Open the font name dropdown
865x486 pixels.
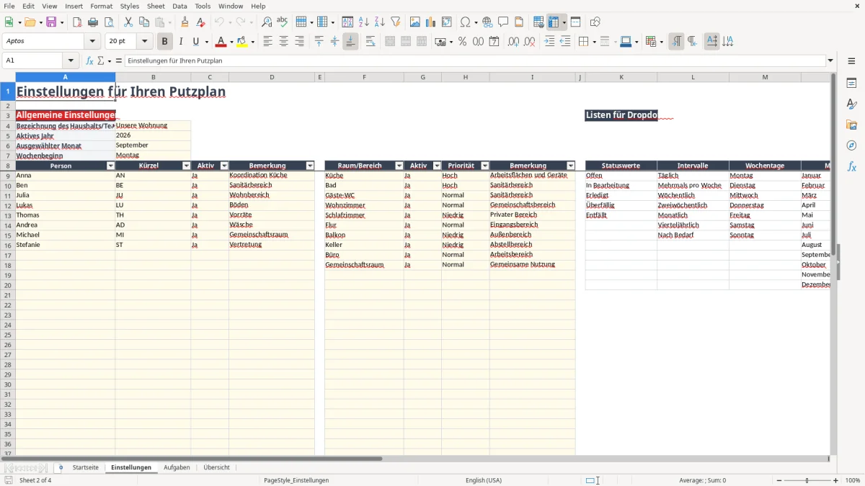pos(92,42)
